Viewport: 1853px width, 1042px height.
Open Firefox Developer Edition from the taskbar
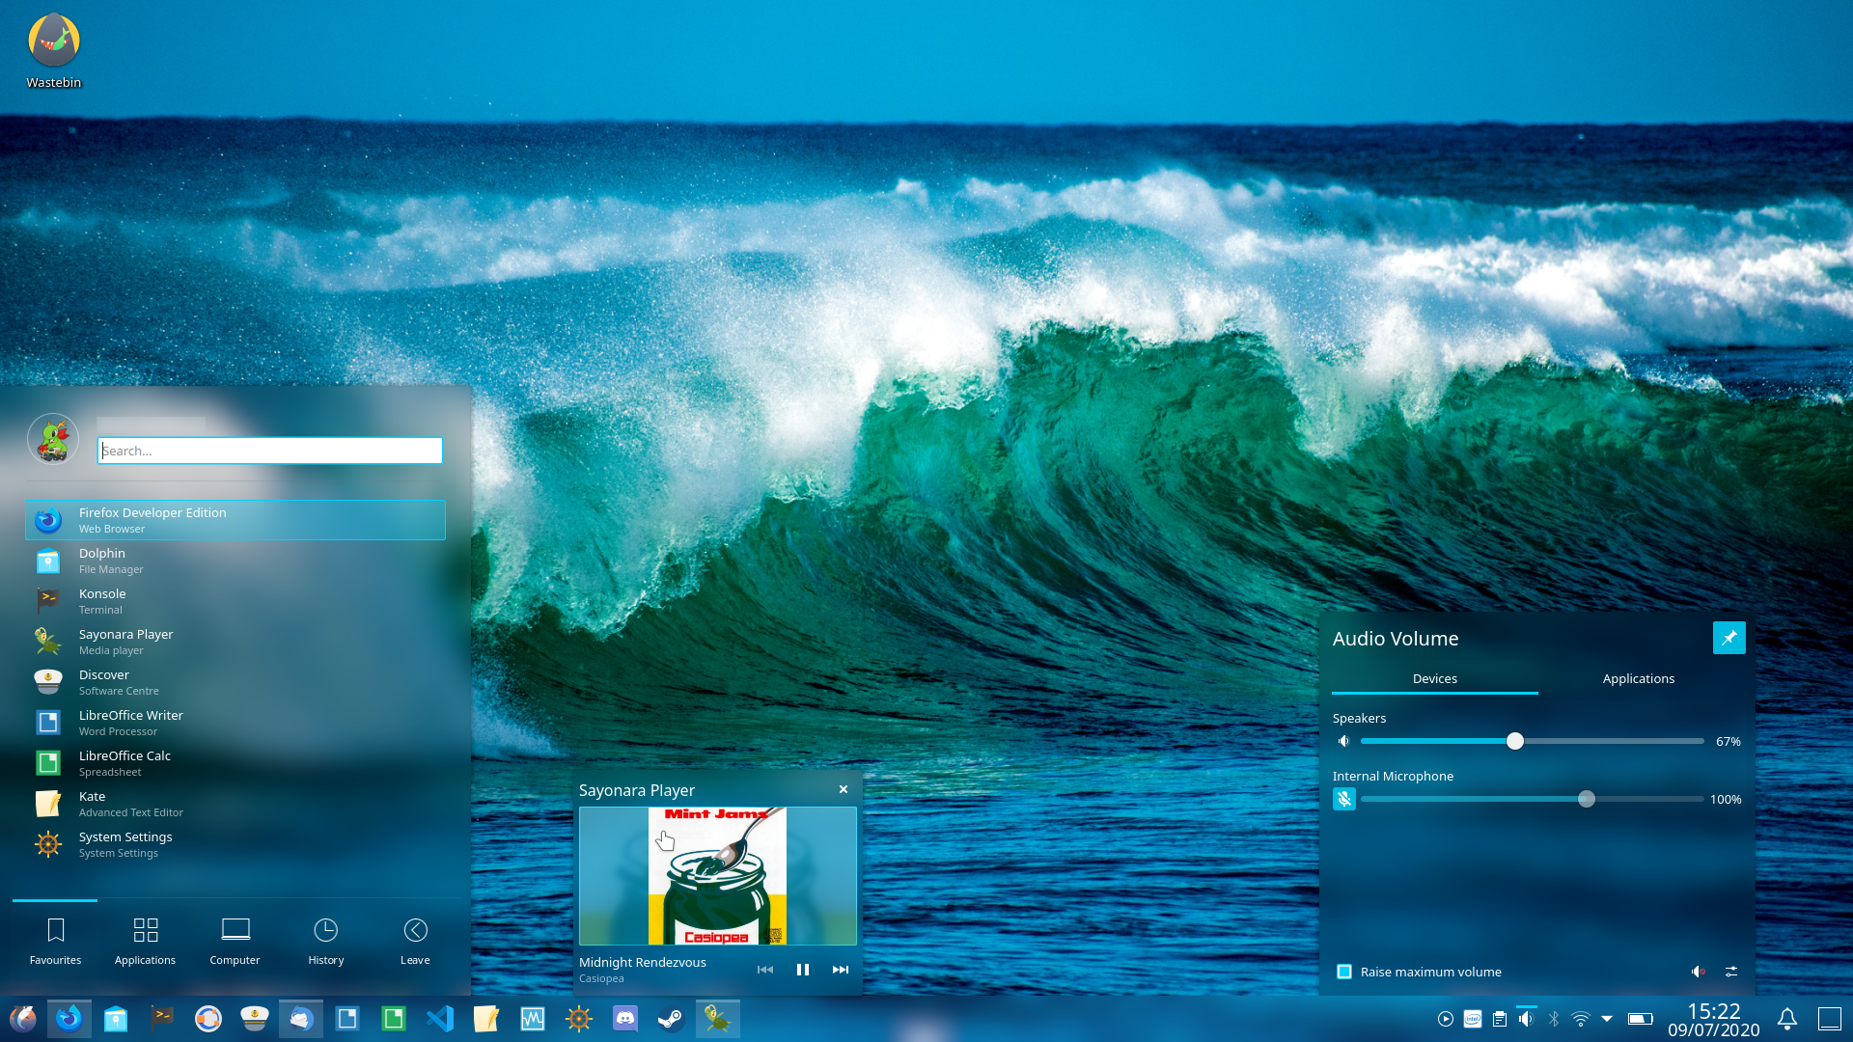point(69,1019)
